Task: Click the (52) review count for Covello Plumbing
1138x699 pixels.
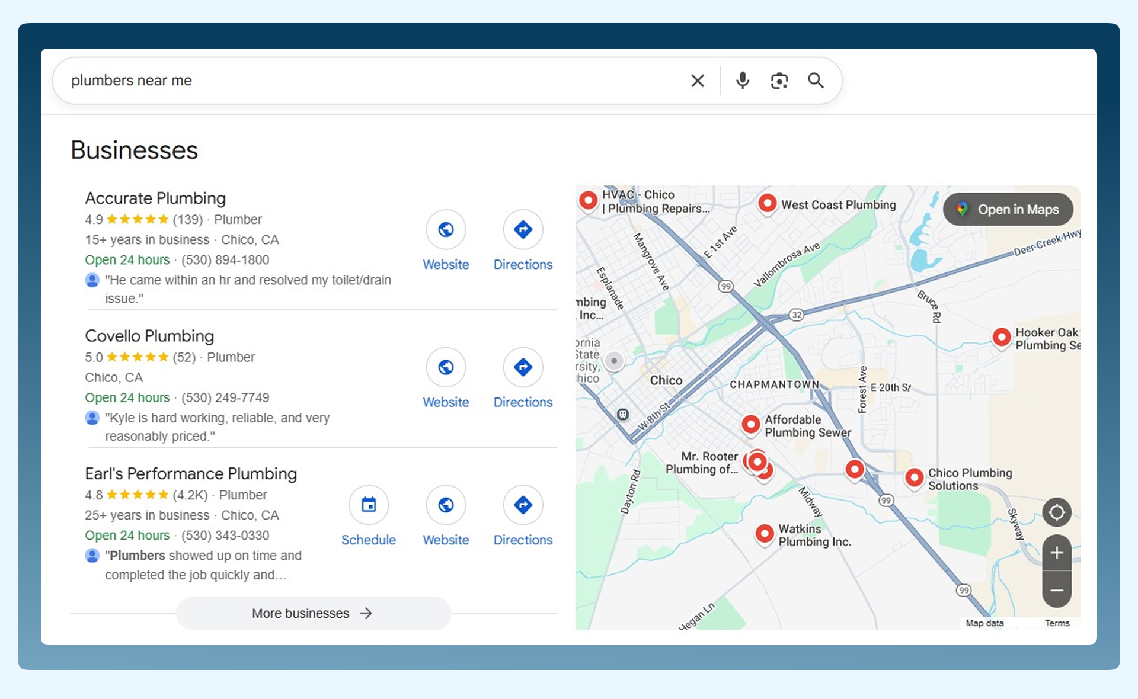Action: (x=184, y=357)
